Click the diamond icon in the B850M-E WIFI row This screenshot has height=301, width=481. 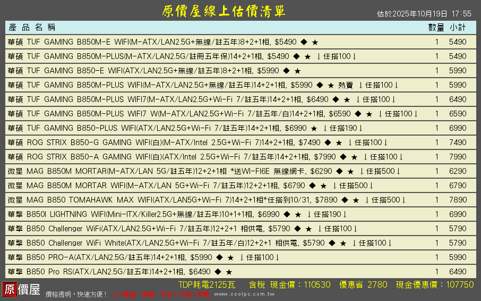pyautogui.click(x=303, y=42)
